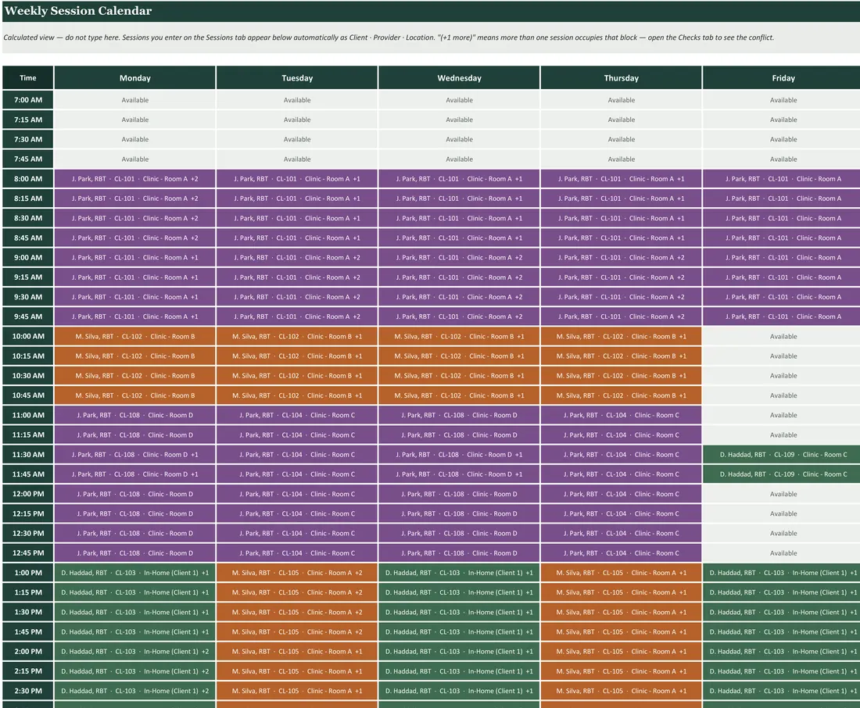This screenshot has height=708, width=860.
Task: Click the Friday column header
Action: [782, 78]
